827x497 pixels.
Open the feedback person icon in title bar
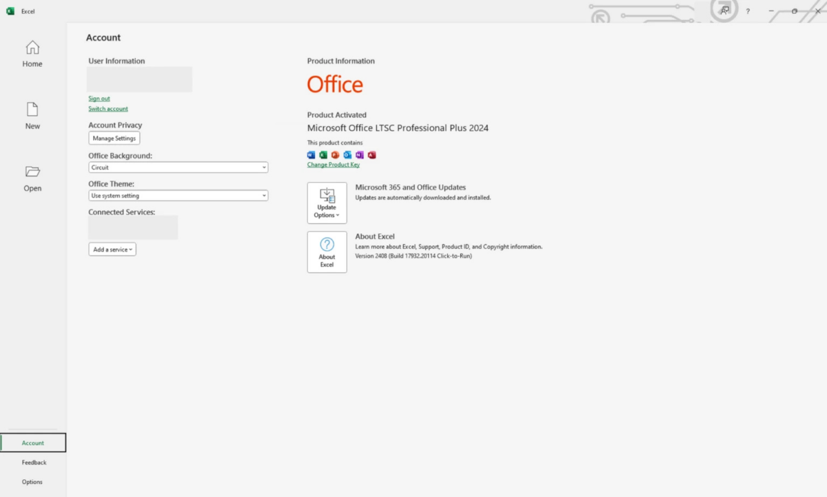[x=724, y=11]
